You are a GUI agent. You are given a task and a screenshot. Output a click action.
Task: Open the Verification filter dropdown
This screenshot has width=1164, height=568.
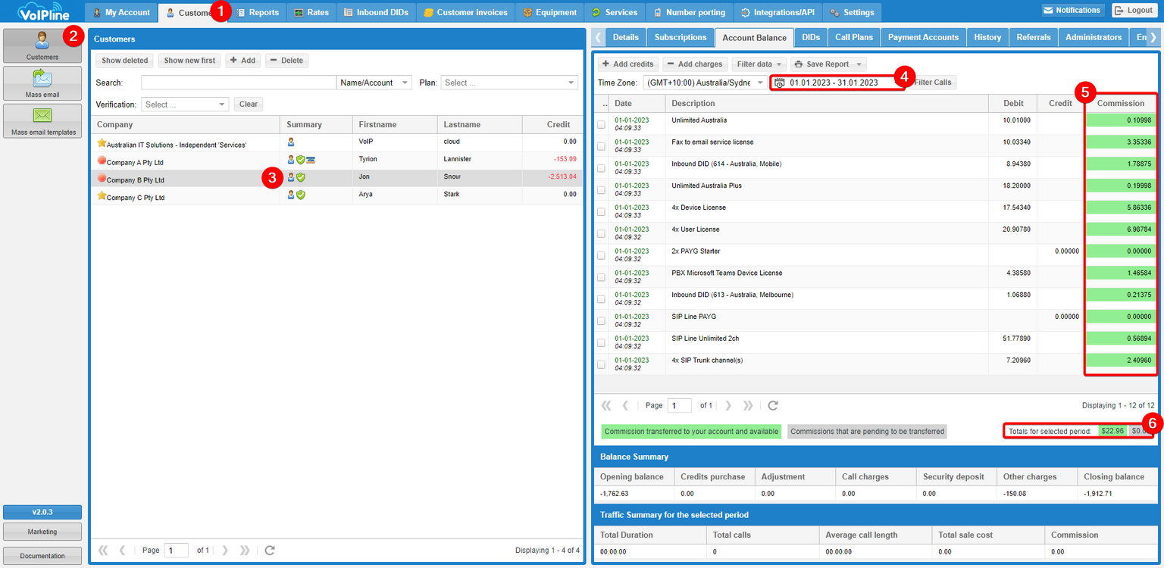click(x=185, y=105)
